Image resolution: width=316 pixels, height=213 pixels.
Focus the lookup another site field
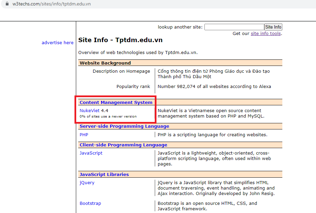point(234,27)
